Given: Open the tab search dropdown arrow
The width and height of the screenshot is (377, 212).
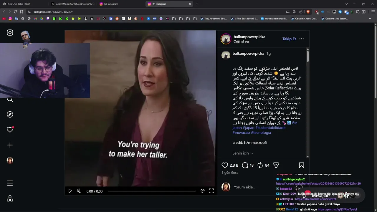Looking at the screenshot, I should point(346,4).
